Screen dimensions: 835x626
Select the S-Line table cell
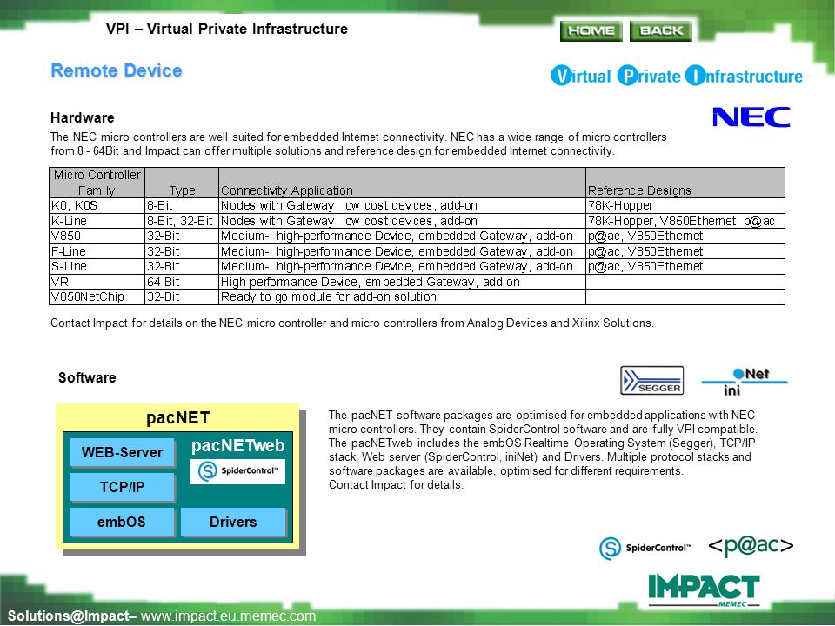[x=97, y=266]
